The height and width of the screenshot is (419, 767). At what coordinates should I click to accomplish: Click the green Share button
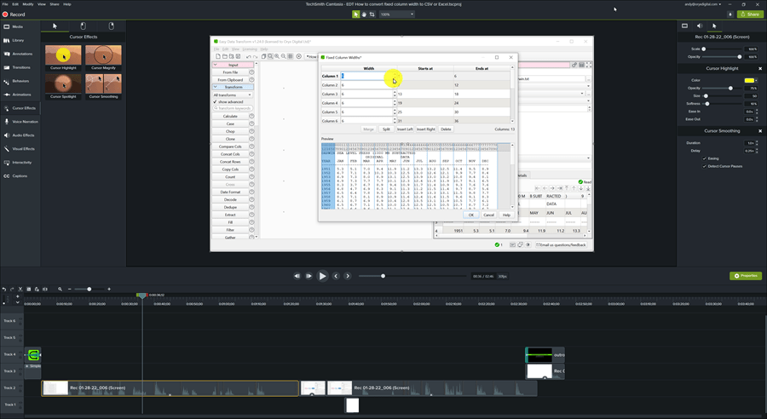point(750,14)
